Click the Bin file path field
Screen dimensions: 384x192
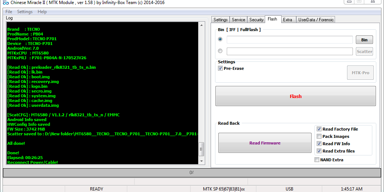pyautogui.click(x=290, y=39)
